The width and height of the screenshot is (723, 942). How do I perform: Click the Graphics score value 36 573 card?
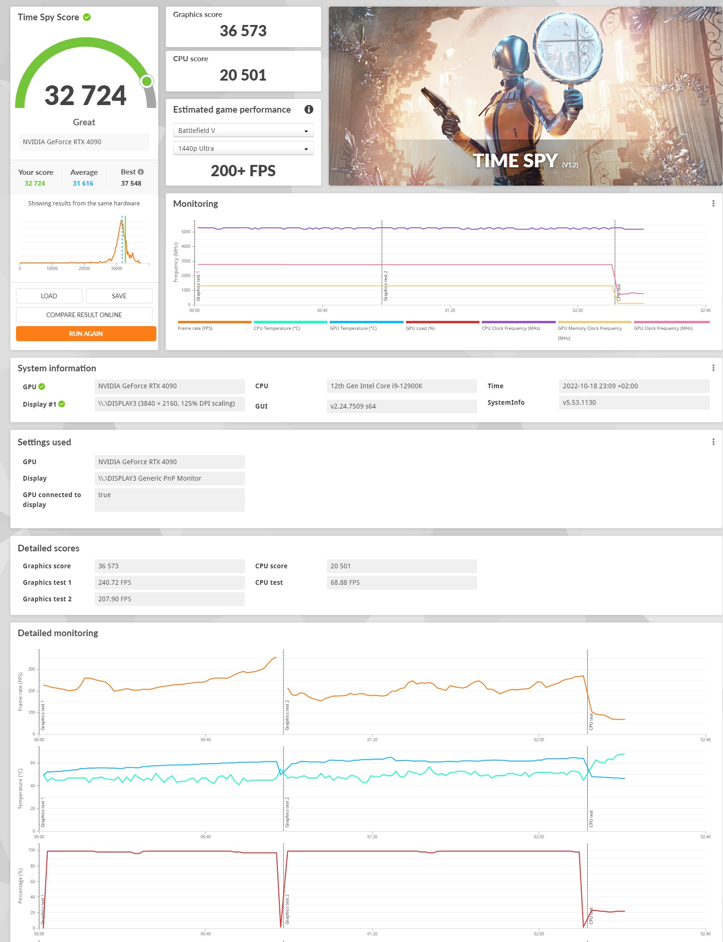tap(243, 27)
